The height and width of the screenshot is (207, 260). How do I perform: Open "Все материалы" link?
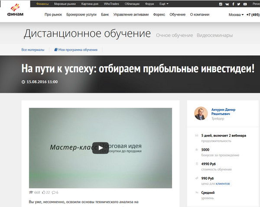tap(33, 50)
